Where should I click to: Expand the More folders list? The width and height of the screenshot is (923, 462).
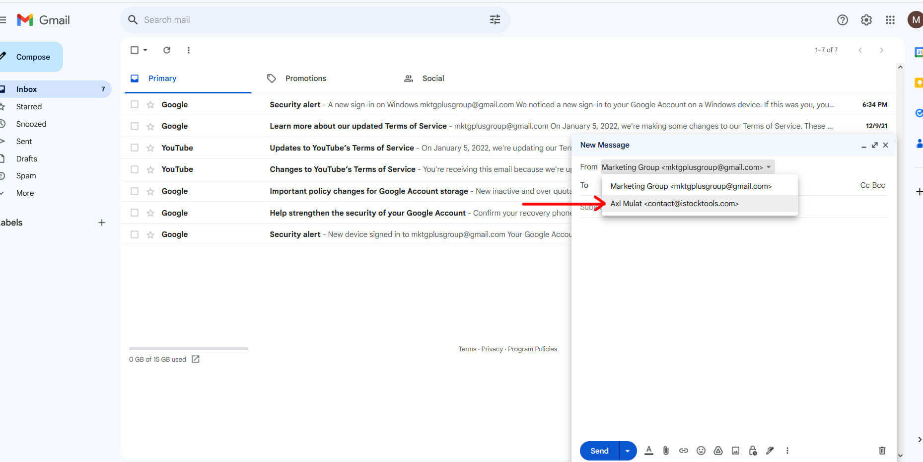(x=25, y=193)
